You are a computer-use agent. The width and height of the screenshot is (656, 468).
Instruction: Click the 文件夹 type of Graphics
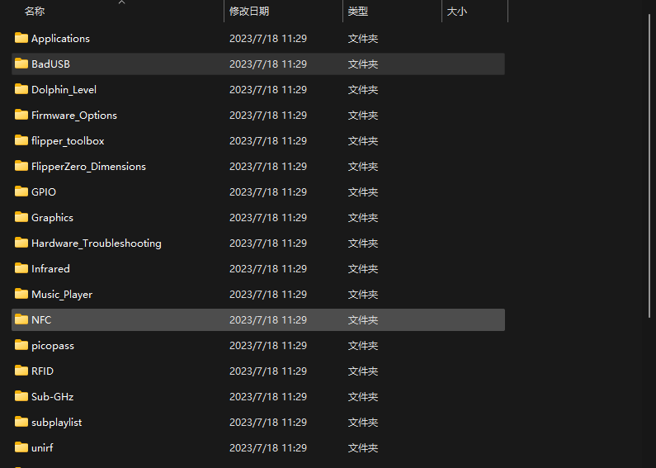[x=363, y=218]
